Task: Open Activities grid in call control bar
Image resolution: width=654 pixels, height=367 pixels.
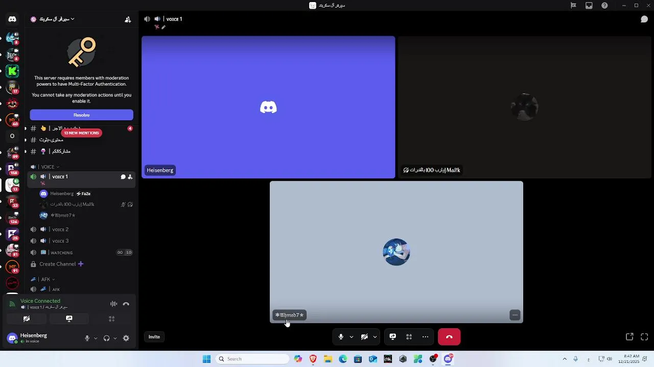Action: point(409,337)
